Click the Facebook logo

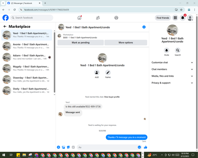6,18
